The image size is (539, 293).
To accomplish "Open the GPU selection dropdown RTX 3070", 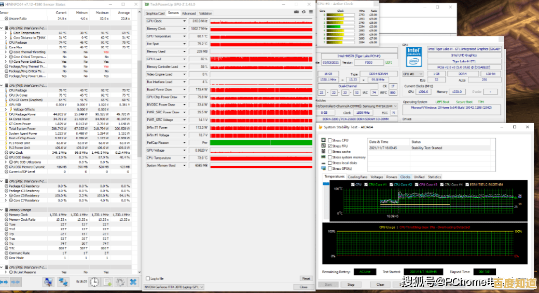I will point(174,287).
